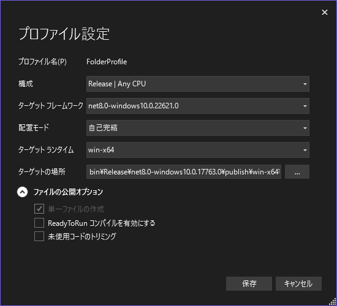
Task: Toggle the 単一ファイルの作成 checkbox
Action: (39, 209)
